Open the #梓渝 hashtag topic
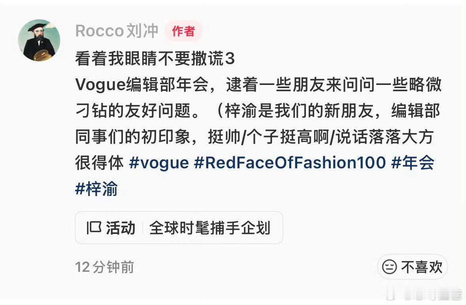Viewport: 466px width, 305px height. [96, 188]
